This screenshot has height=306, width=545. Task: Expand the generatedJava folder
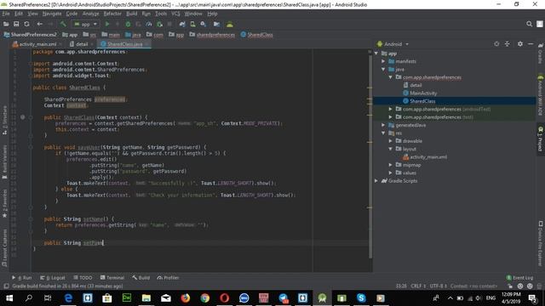[x=384, y=125]
